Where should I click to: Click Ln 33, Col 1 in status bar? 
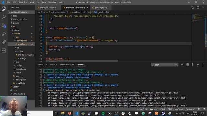click(142, 109)
